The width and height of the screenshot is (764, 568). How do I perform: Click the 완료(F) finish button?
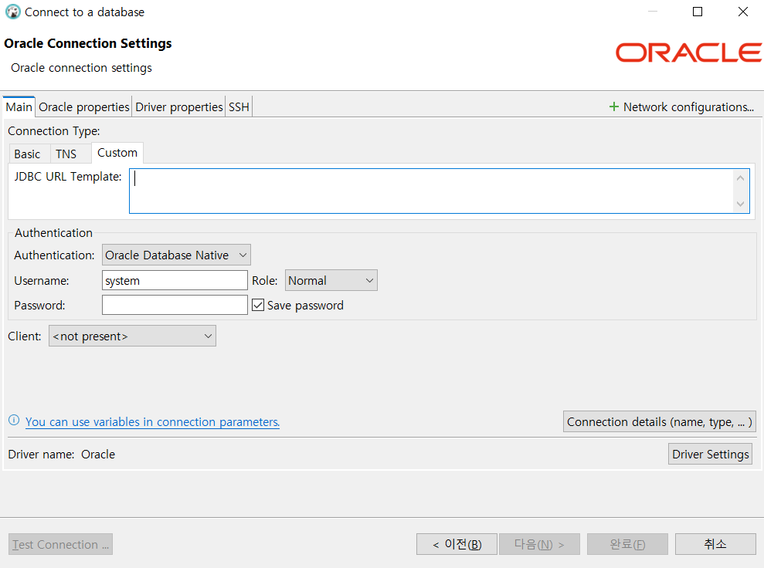click(x=627, y=544)
